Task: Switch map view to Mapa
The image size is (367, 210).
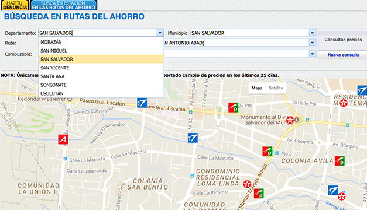Action: (x=257, y=88)
